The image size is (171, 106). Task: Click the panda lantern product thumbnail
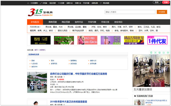point(37,82)
